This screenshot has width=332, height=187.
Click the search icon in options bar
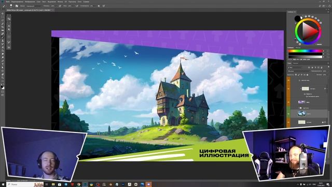pos(320,6)
